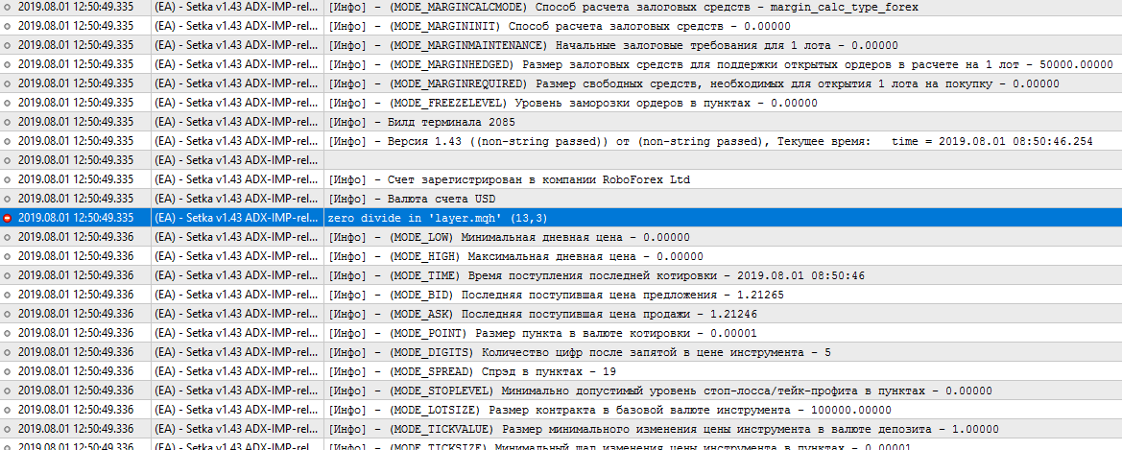1122x450 pixels.
Task: Select the MODE_TIME last quote time message
Action: (597, 275)
